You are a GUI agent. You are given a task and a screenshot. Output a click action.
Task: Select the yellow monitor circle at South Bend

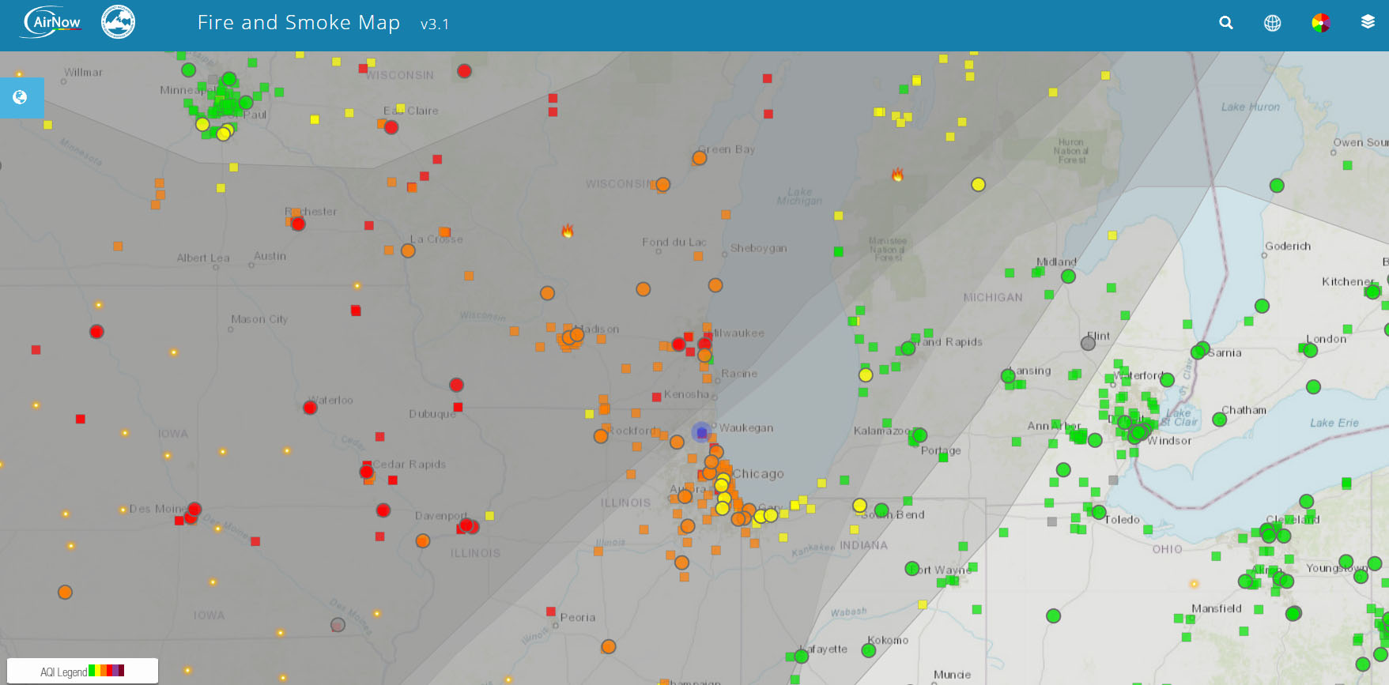click(859, 505)
